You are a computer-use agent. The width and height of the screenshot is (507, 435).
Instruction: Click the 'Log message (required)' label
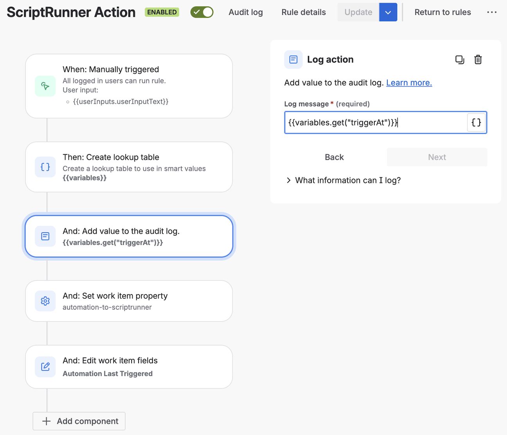pos(327,104)
